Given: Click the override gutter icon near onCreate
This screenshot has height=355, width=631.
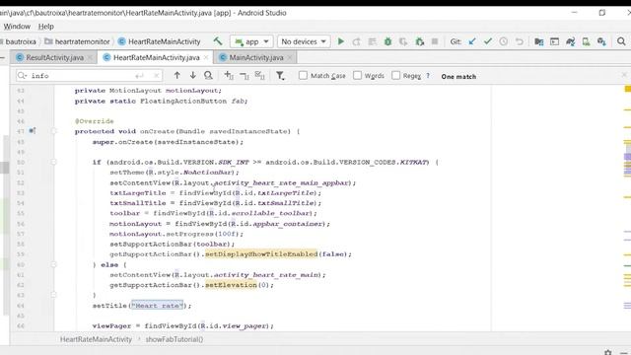Looking at the screenshot, I should click(33, 131).
